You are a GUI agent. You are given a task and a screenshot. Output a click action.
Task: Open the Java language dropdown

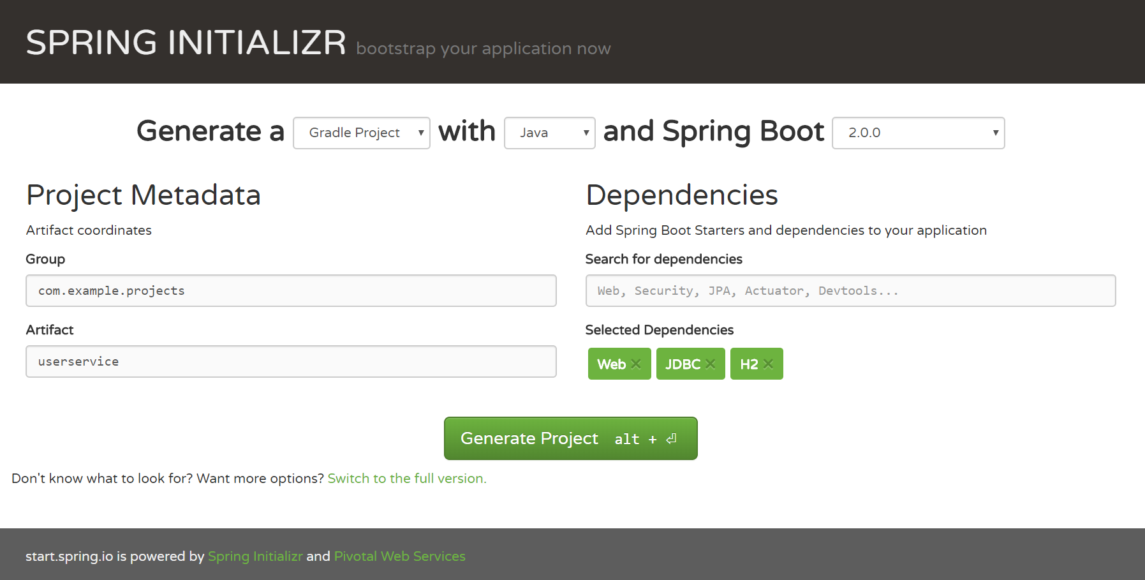550,133
